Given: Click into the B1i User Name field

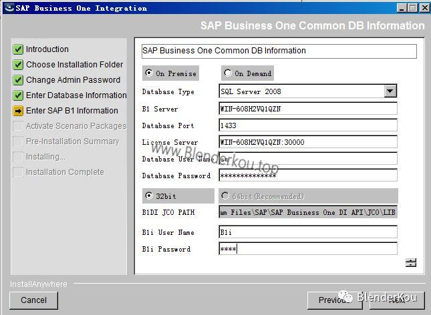Looking at the screenshot, I should click(x=308, y=232).
